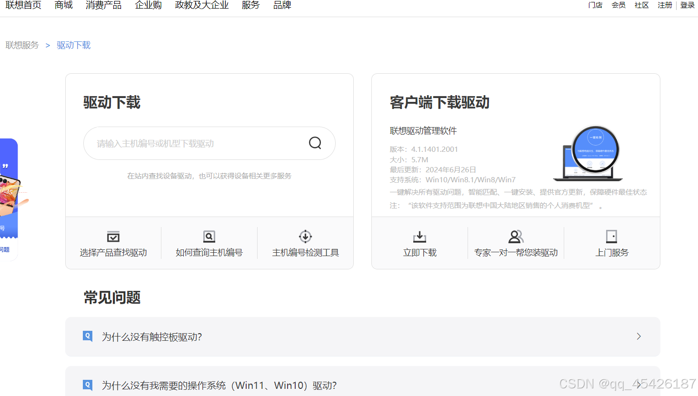Click the 主机编号检测工具 download-target icon
The width and height of the screenshot is (698, 396).
[x=305, y=237]
